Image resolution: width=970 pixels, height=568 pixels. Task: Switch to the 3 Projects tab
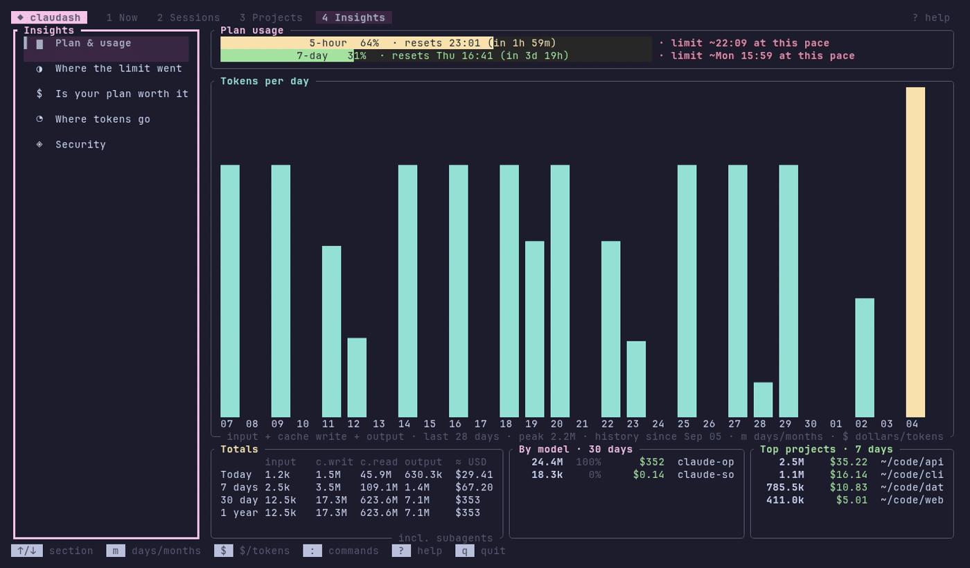pos(271,18)
